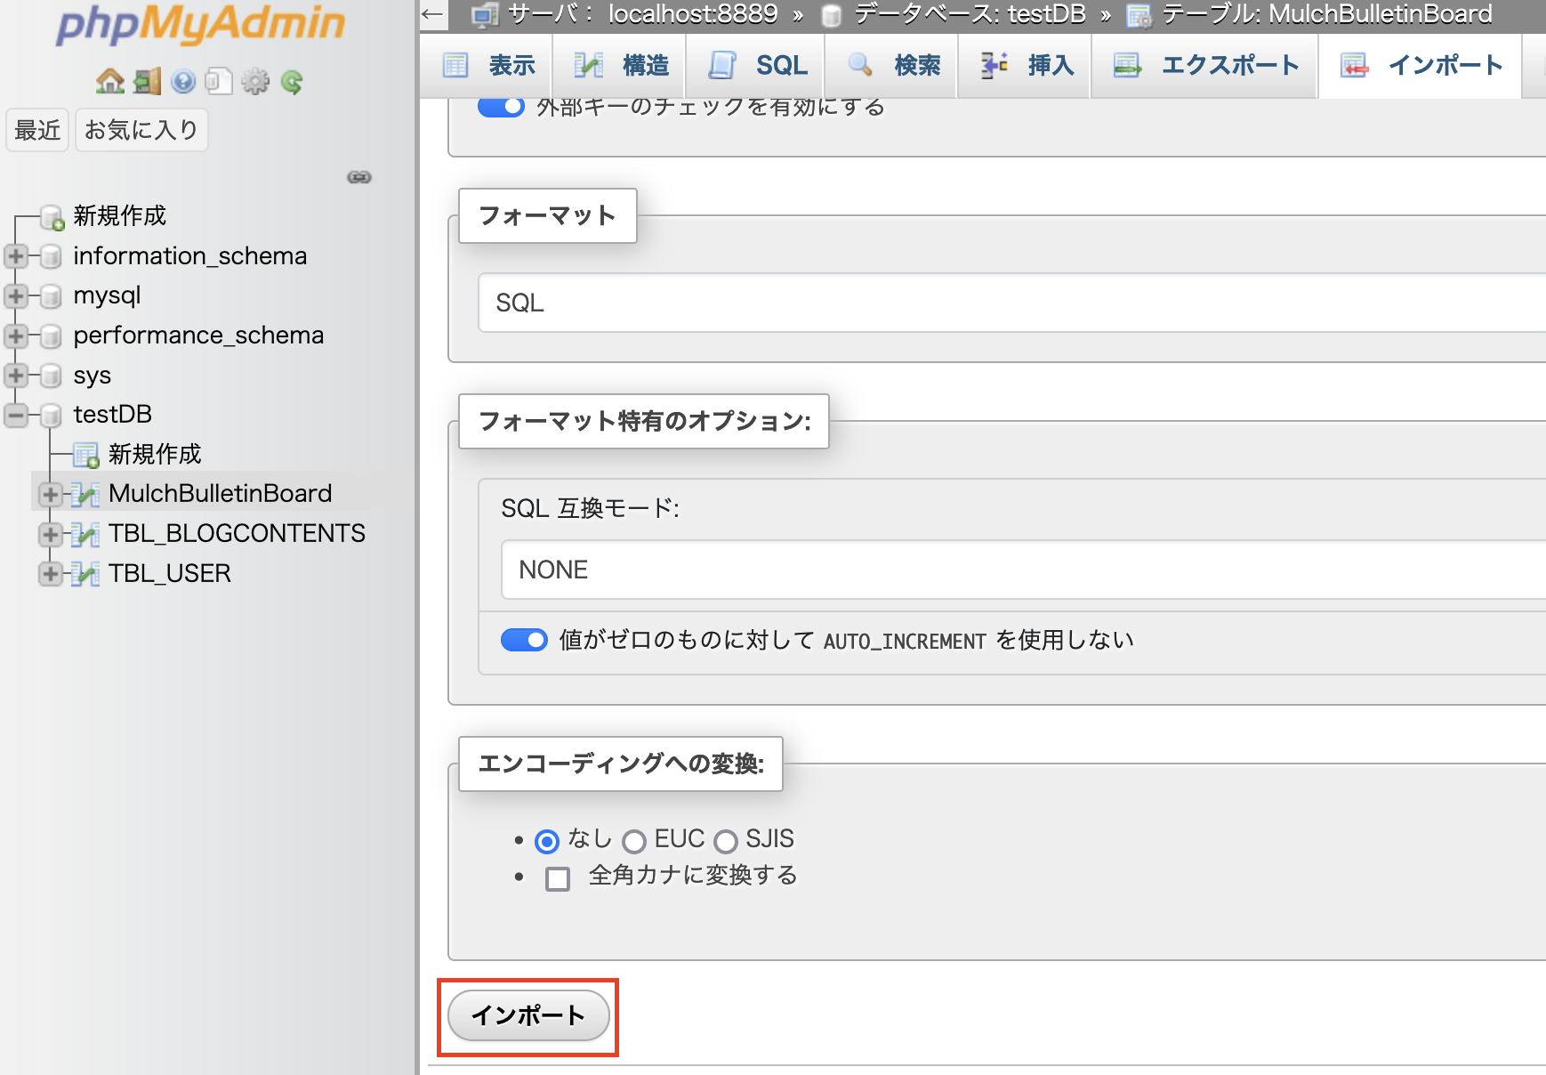Open phpMyAdmin help via question mark icon
The width and height of the screenshot is (1546, 1075).
click(183, 80)
